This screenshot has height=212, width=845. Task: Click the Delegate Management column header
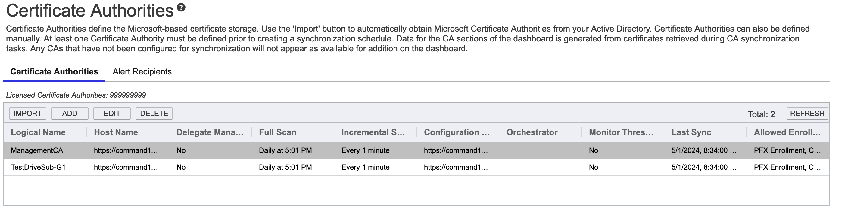click(210, 132)
